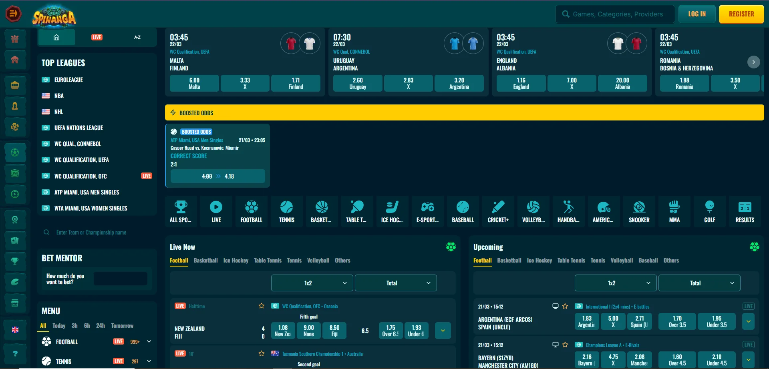Image resolution: width=769 pixels, height=369 pixels.
Task: Select Ice Hockey tab in Upcoming
Action: tap(539, 261)
